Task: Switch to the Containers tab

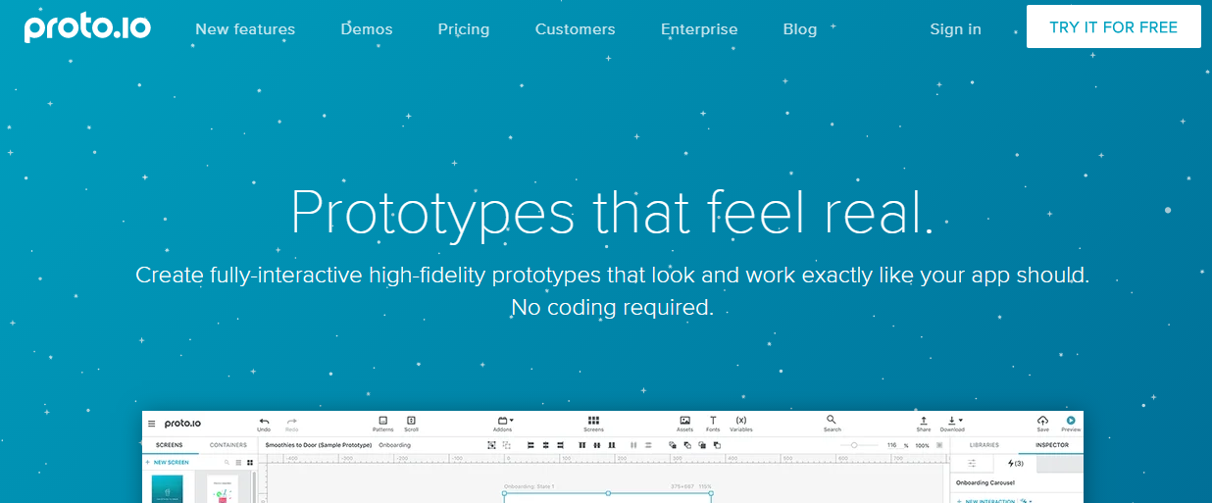Action: [227, 445]
